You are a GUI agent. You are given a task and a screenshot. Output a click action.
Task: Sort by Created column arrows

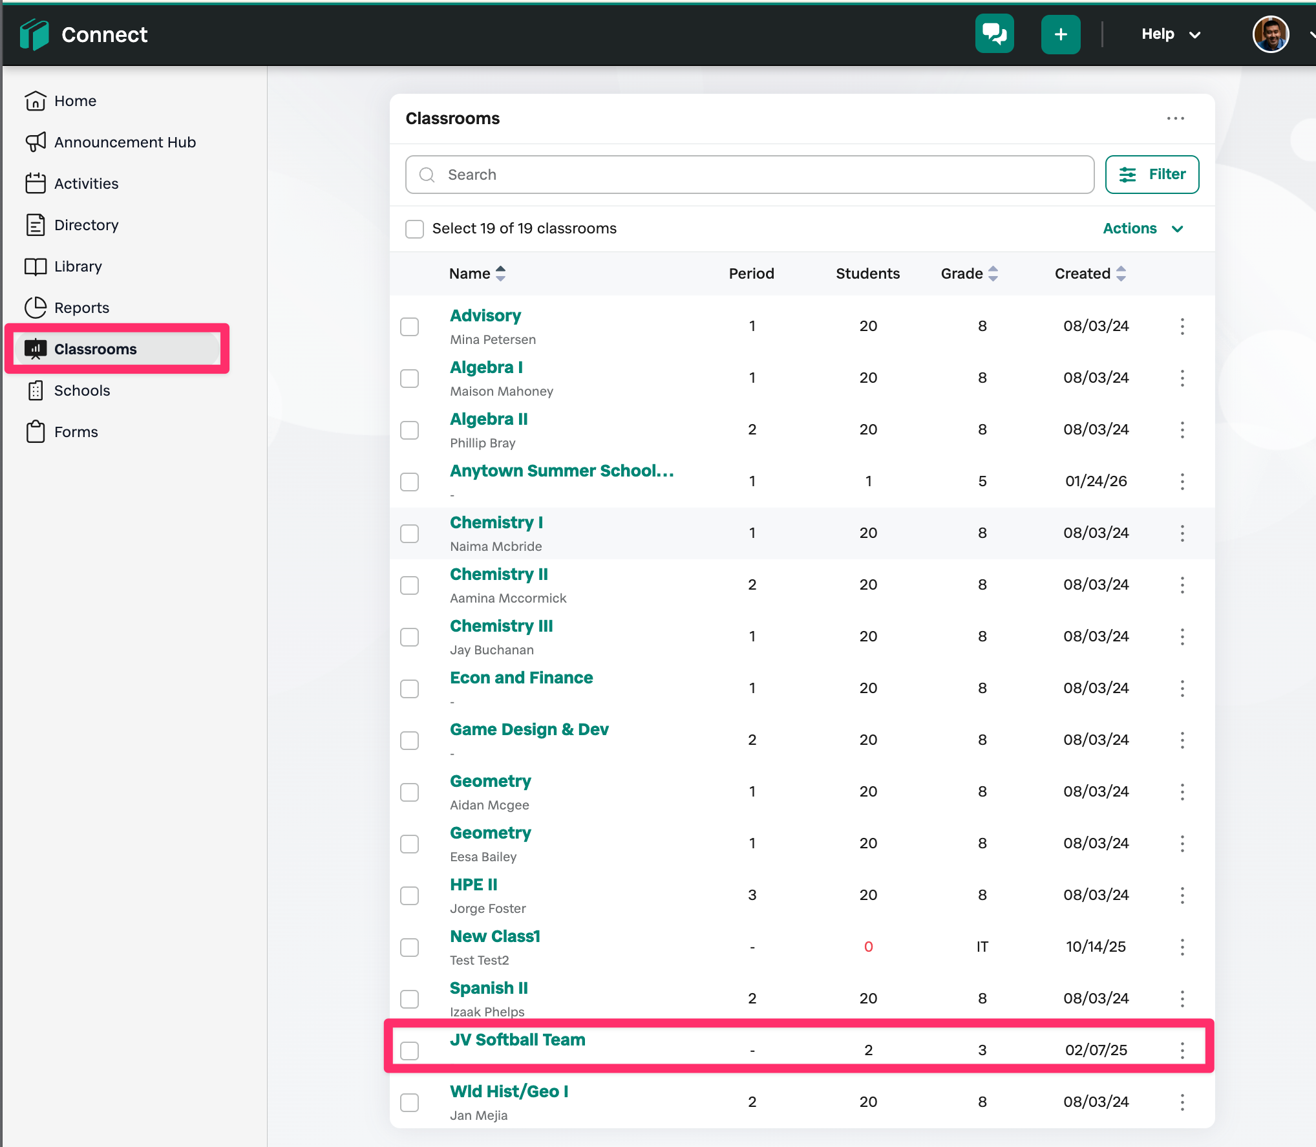1121,273
